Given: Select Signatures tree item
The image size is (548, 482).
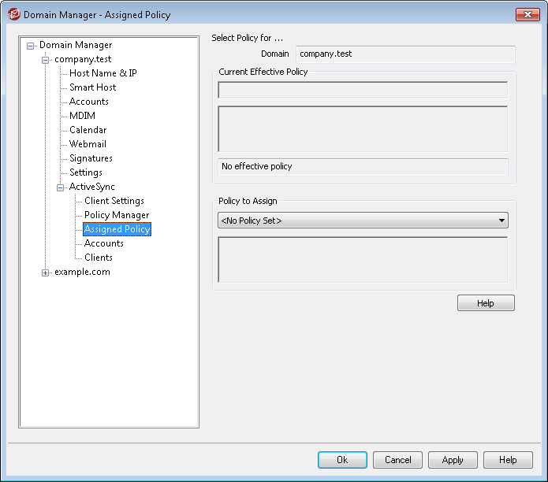Looking at the screenshot, I should pyautogui.click(x=91, y=158).
